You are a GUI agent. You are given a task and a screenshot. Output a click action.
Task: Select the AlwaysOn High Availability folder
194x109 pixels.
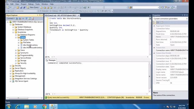pos(25,73)
